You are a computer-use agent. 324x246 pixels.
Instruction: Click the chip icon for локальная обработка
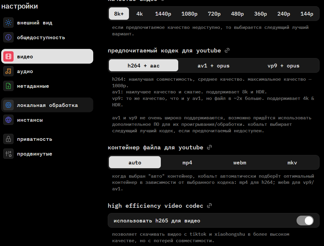9,105
